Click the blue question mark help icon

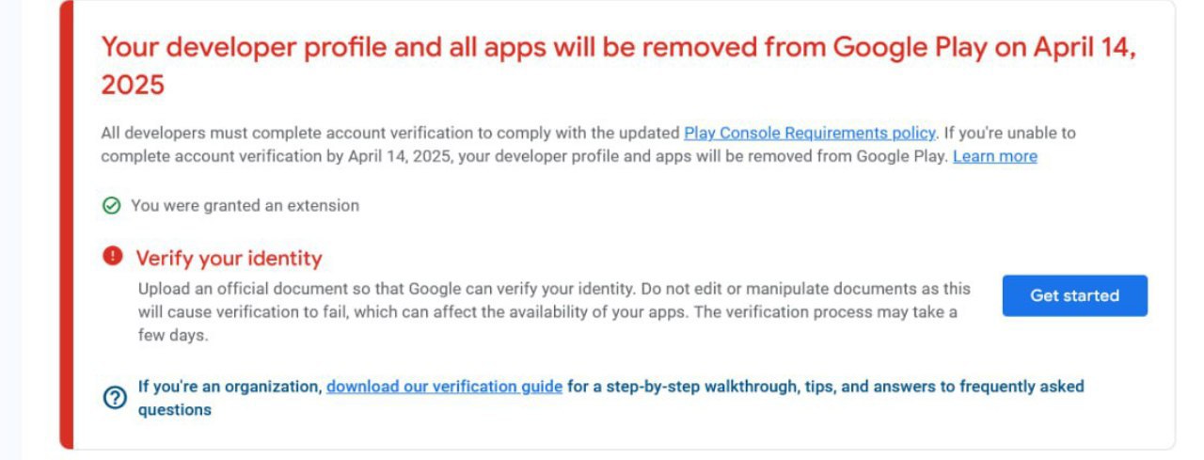pos(115,398)
